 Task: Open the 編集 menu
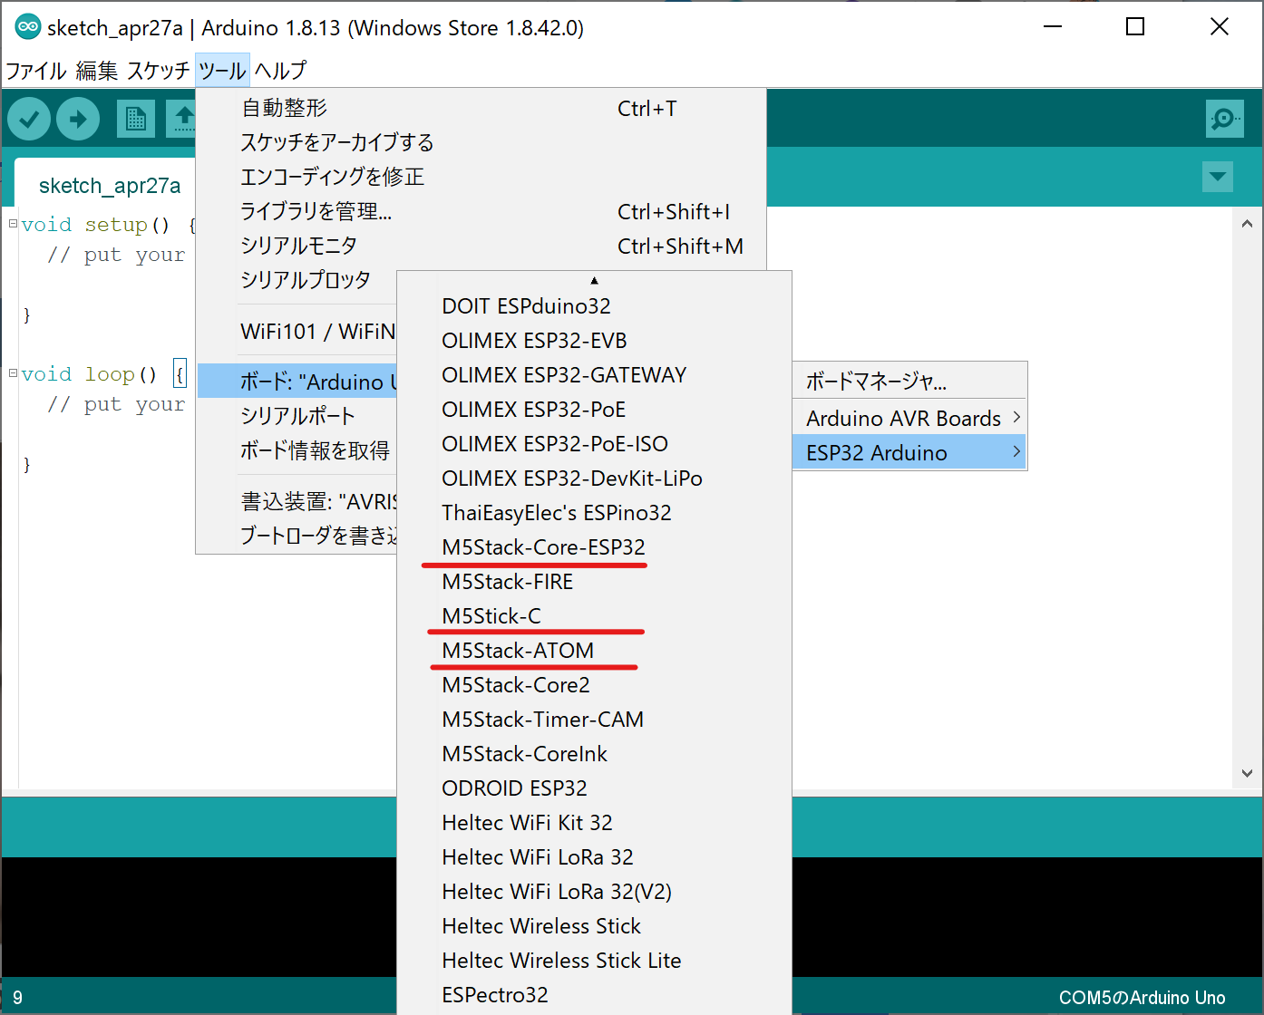coord(97,71)
